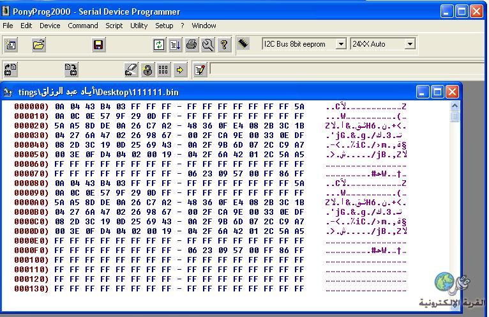
Task: Click byte 86 in row 000070
Action: coord(284,174)
